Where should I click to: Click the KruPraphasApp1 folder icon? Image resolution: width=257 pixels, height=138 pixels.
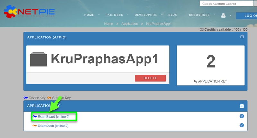point(38,59)
